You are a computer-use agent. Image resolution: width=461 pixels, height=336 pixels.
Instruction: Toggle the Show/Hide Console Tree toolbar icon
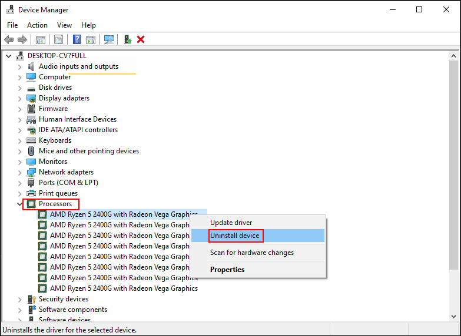(41, 39)
